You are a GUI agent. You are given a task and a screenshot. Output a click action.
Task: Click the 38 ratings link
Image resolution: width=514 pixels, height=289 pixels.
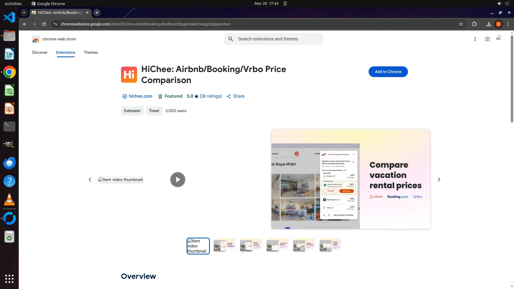[211, 96]
